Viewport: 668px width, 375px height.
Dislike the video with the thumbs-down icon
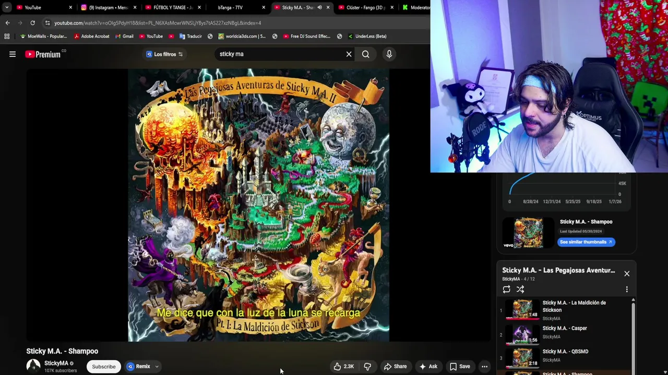tap(367, 366)
